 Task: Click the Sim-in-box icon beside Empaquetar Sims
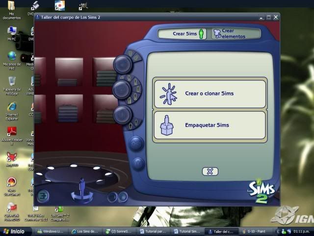[x=167, y=125]
